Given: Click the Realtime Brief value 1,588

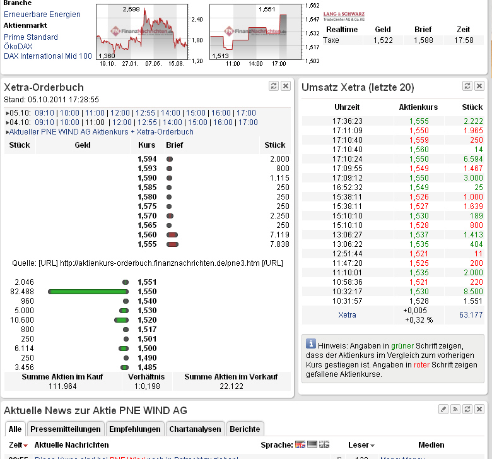Looking at the screenshot, I should point(423,40).
